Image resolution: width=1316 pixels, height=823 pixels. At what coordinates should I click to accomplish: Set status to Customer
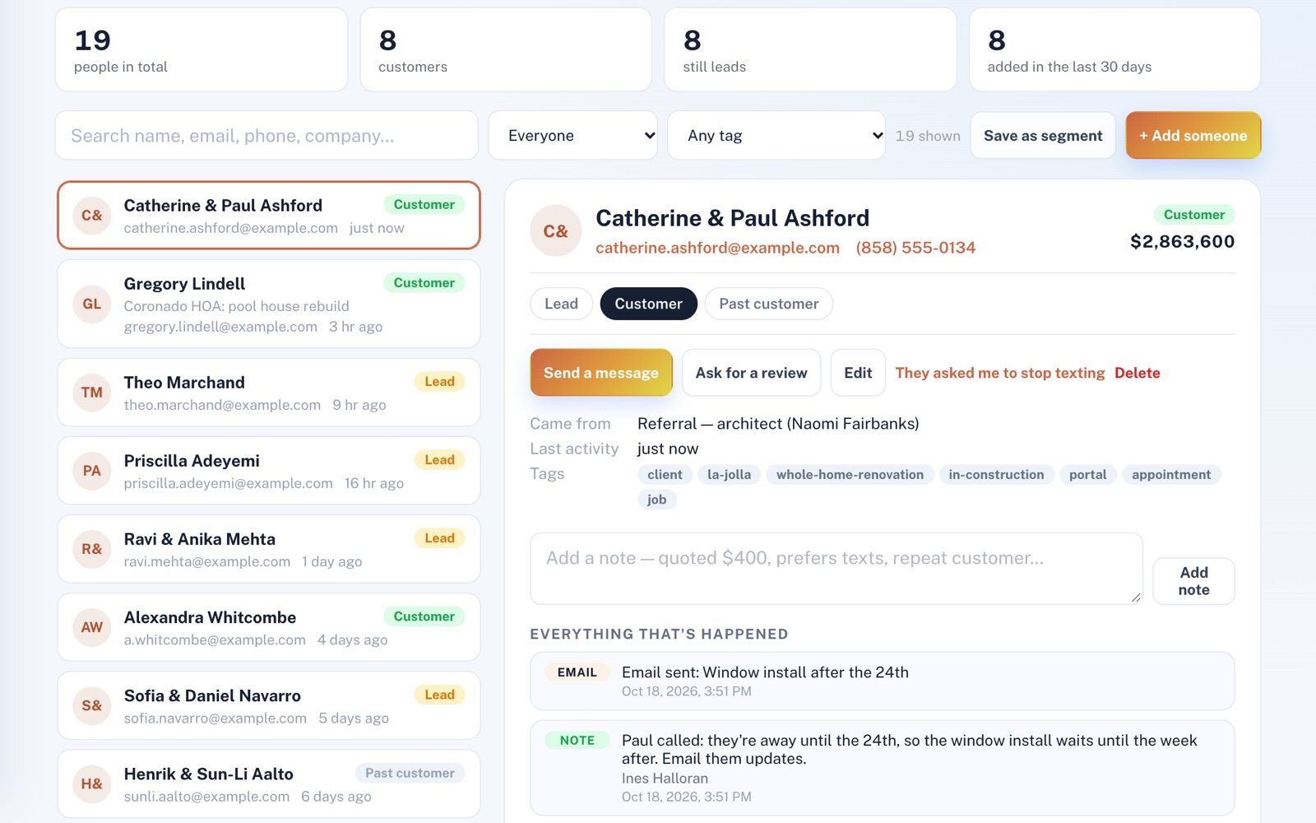click(648, 304)
